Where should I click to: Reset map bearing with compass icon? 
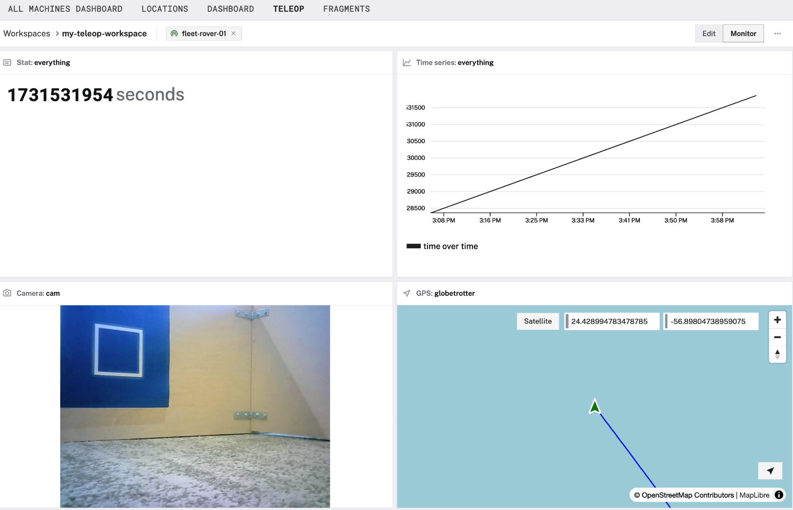click(777, 354)
